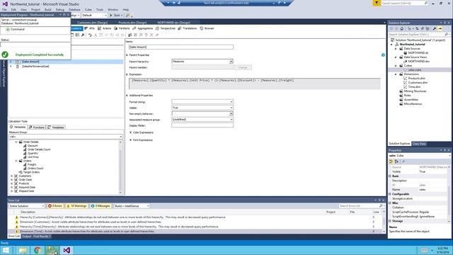This screenshot has height=255, width=453.
Task: Switch to the Output tab
Action: [27, 236]
